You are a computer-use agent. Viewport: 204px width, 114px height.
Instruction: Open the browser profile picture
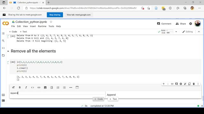pyautogui.click(x=192, y=8)
